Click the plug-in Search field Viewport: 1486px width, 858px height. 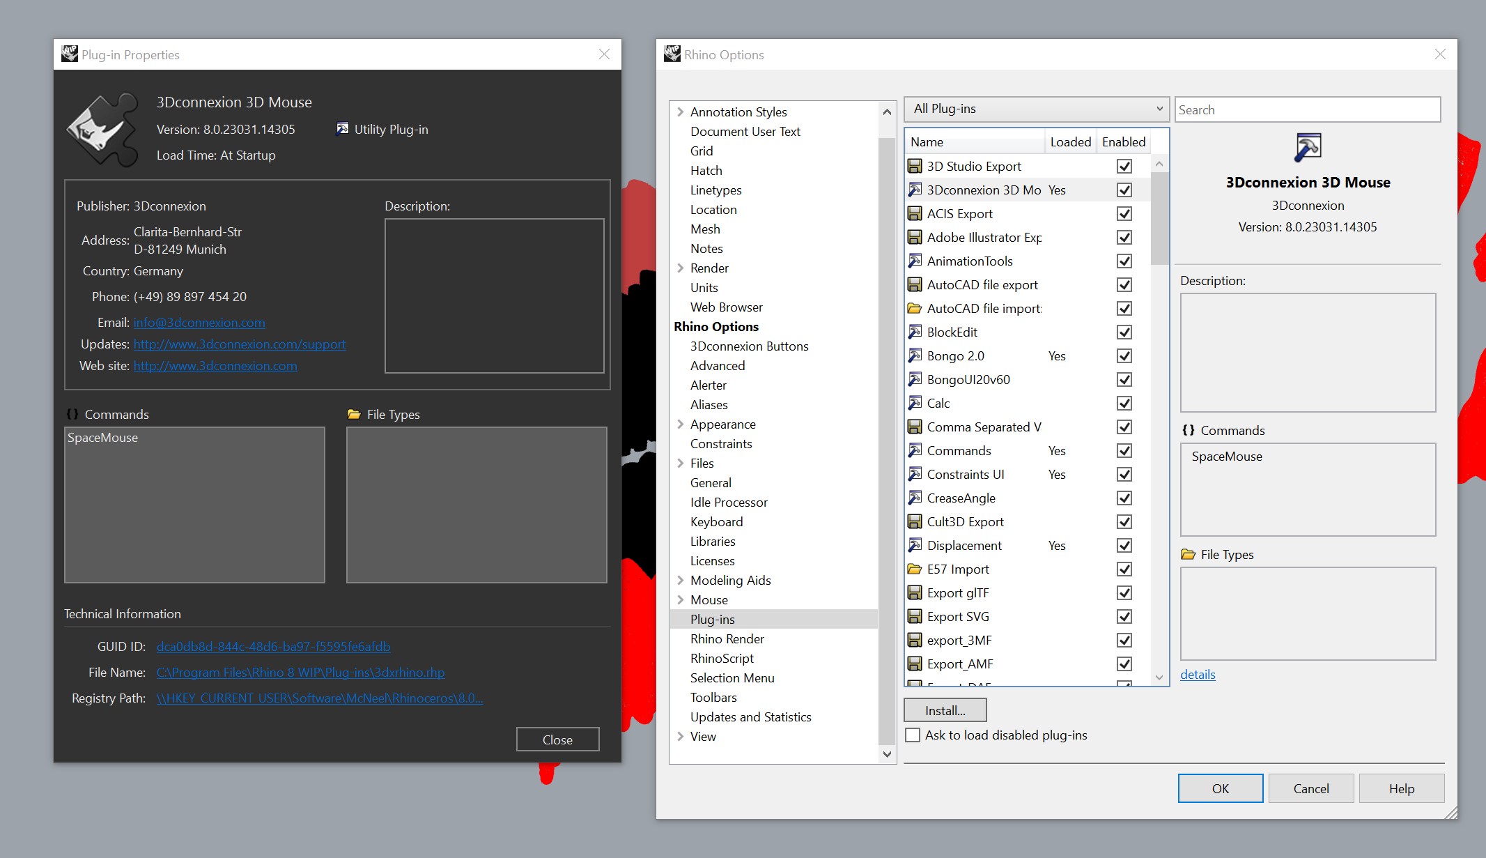point(1308,109)
